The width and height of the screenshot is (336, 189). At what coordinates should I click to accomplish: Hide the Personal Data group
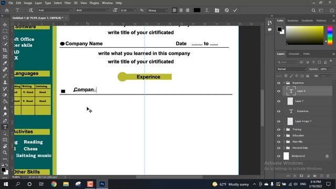279,148
